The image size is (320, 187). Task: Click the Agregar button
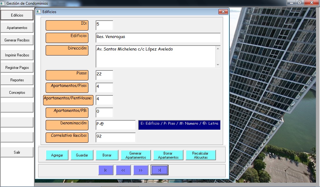[x=57, y=155]
